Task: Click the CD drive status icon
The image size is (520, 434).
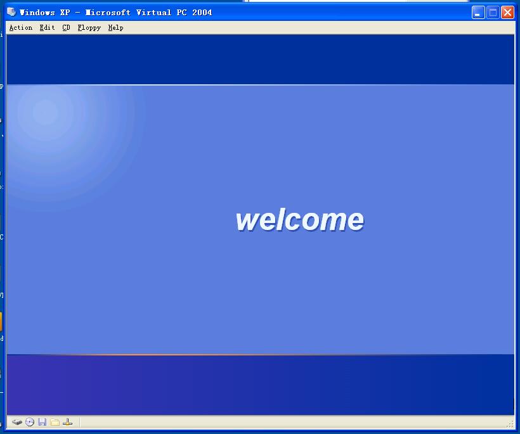Action: click(30, 422)
